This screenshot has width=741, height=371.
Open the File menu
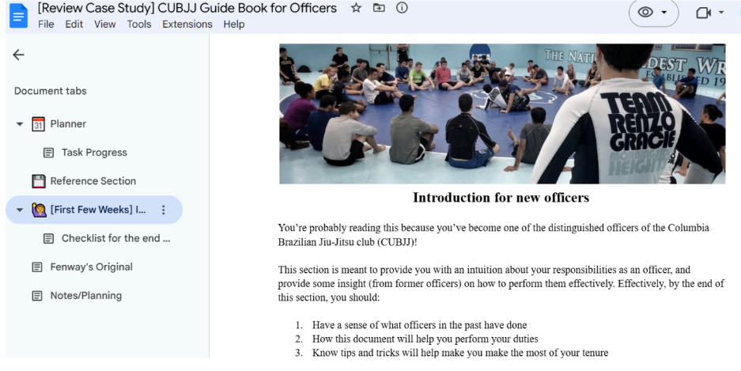[x=46, y=24]
